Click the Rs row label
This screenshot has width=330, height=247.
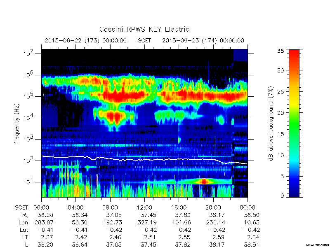25,215
